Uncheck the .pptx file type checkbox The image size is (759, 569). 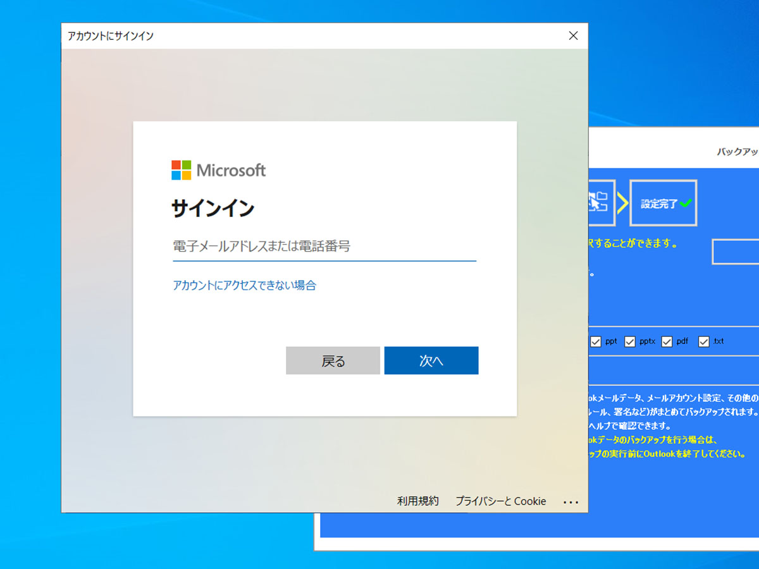[630, 341]
